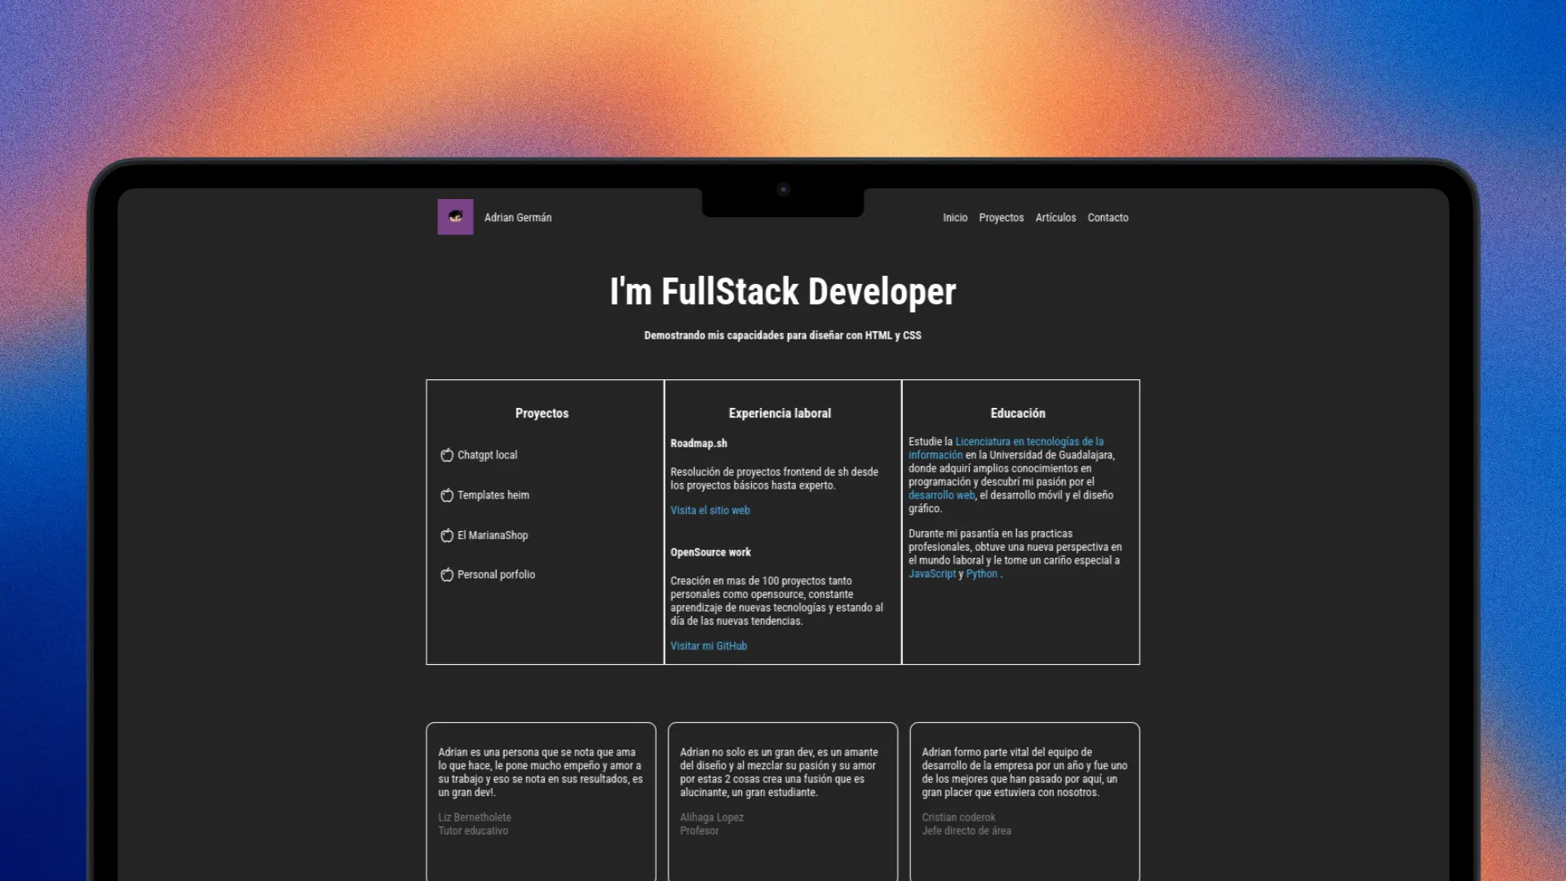
Task: Click the Cristian coderok testimonial author
Action: [959, 817]
